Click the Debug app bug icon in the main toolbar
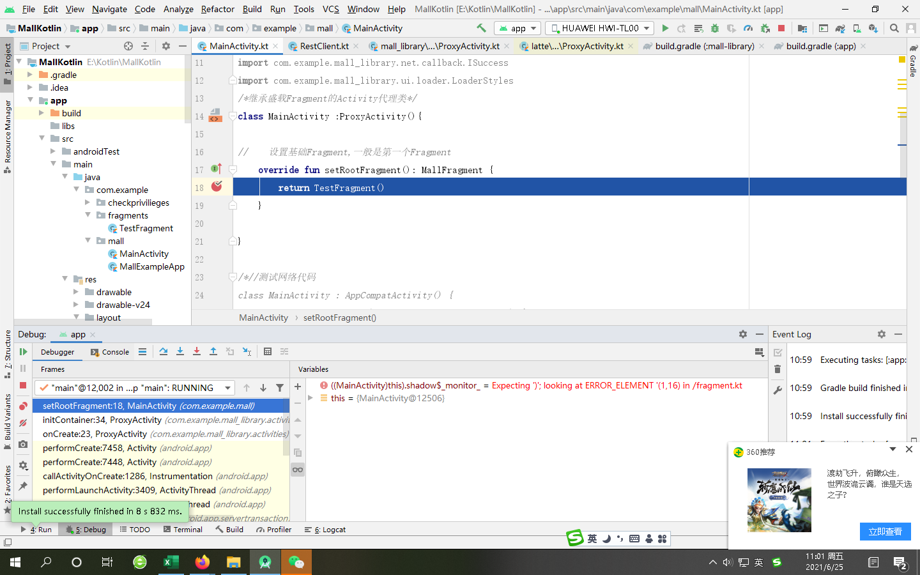Viewport: 920px width, 575px height. 715,28
